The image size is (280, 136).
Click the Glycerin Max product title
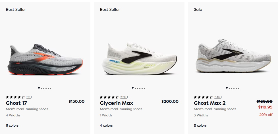[117, 103]
